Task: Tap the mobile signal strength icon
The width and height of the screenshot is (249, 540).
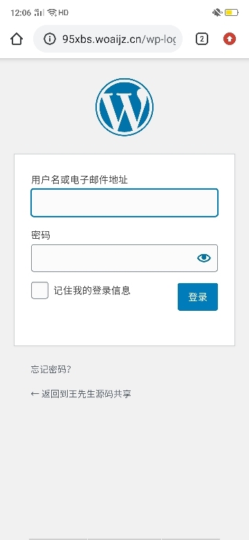Action: coord(39,12)
